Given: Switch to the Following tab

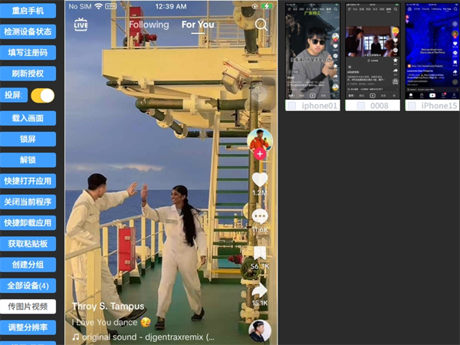Looking at the screenshot, I should click(149, 25).
